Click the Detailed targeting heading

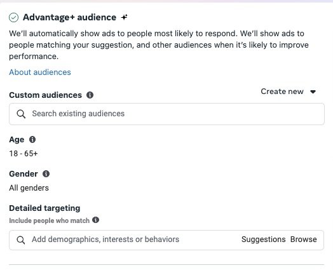44,208
